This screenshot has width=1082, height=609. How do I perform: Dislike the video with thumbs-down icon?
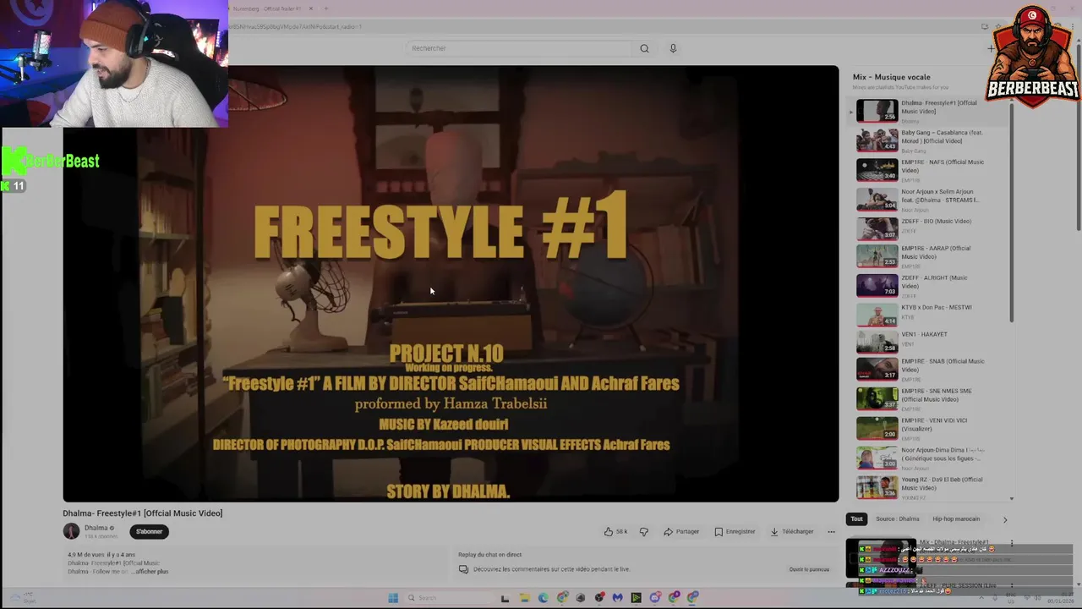[x=644, y=531]
